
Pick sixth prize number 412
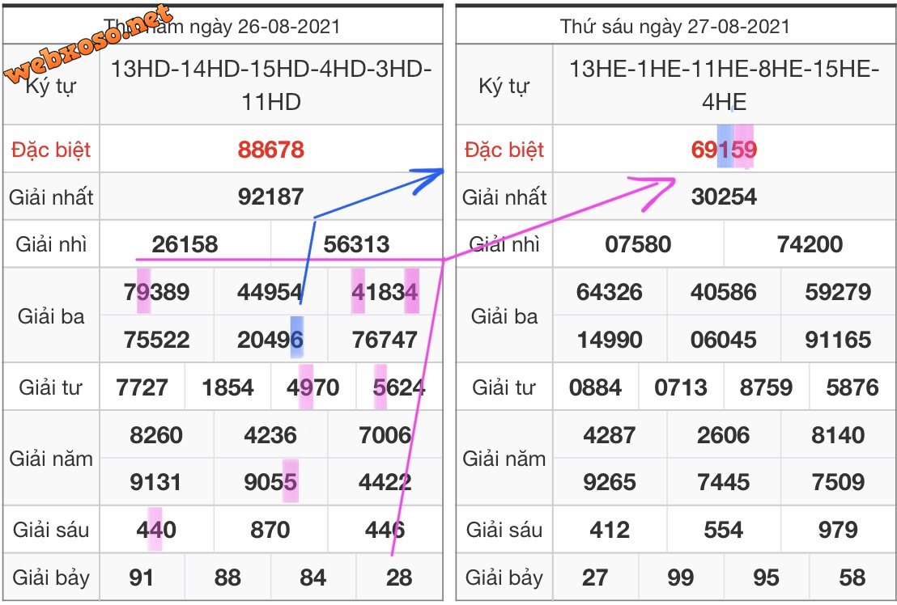pos(610,530)
